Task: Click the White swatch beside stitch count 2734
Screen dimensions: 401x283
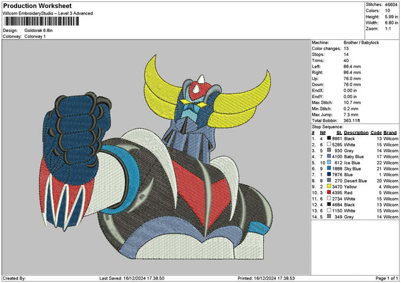Action: (329, 198)
